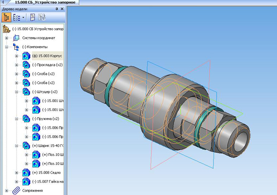
Task: Click the document properties page icon
Action: point(33,18)
